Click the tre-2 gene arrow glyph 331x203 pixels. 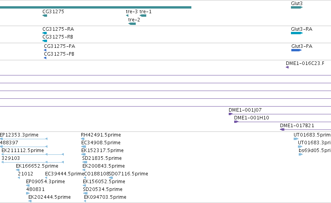pyautogui.click(x=132, y=24)
